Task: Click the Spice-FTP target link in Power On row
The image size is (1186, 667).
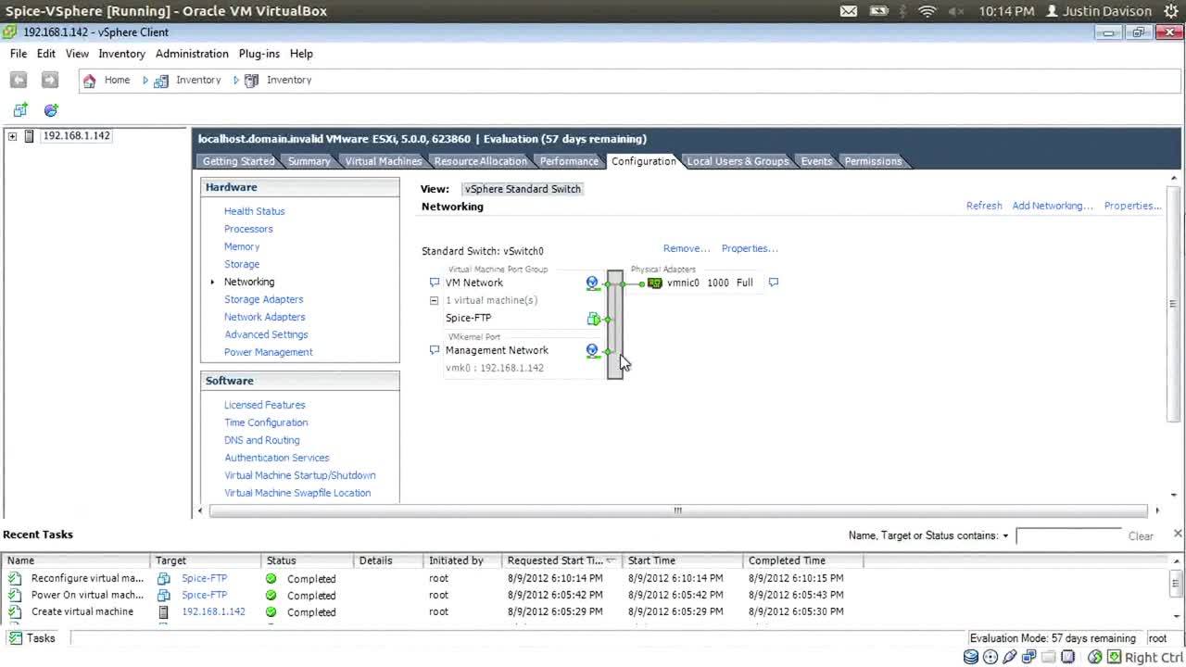Action: click(x=204, y=595)
